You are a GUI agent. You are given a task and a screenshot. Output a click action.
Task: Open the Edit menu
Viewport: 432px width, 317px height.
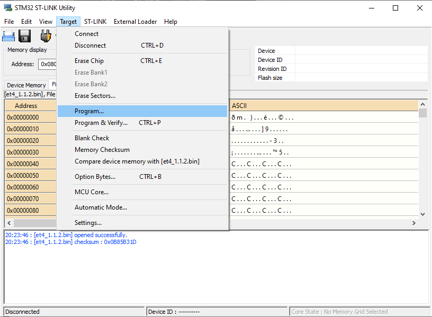coord(26,22)
